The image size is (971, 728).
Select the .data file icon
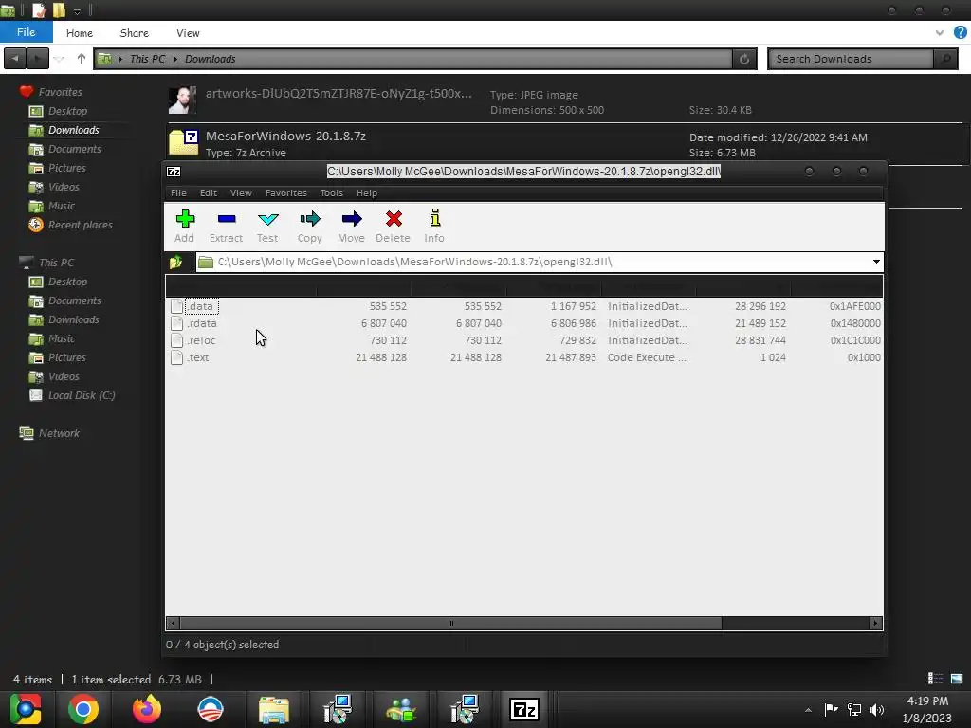coord(177,306)
